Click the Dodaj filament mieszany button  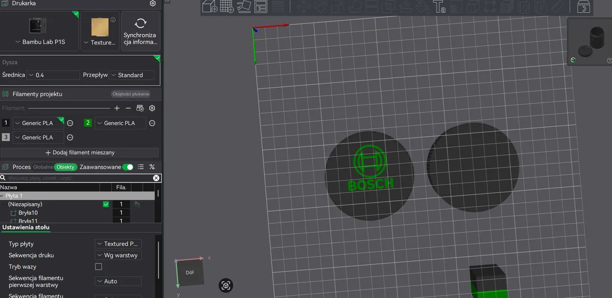click(x=80, y=153)
